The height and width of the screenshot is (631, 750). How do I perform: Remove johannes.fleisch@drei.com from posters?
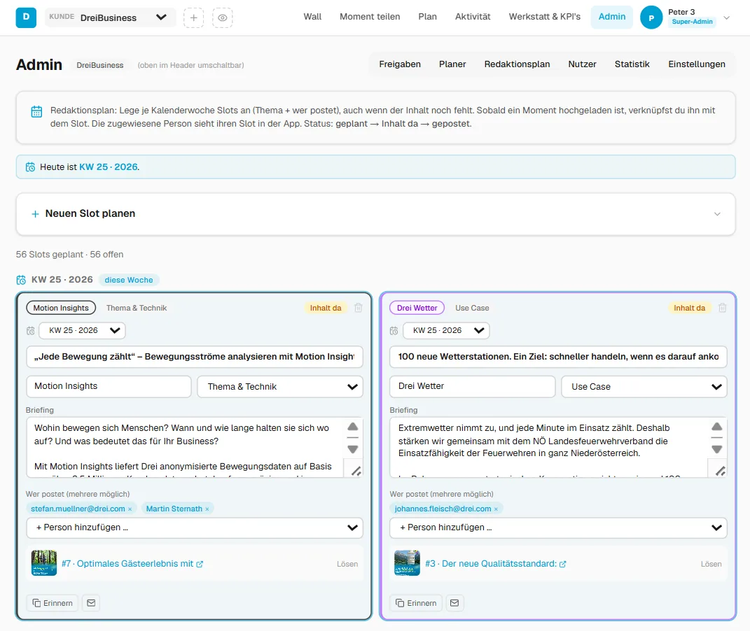(496, 509)
